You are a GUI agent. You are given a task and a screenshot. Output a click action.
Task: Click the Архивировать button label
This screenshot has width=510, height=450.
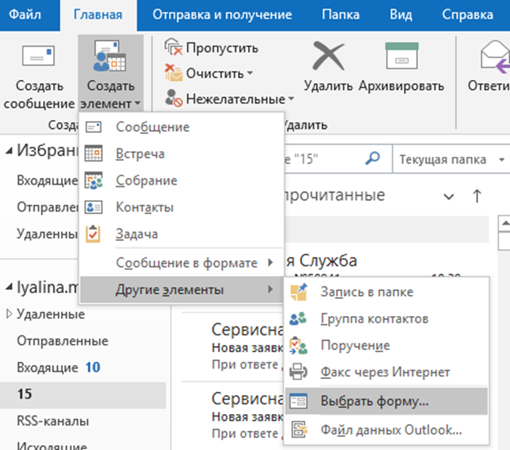401,86
